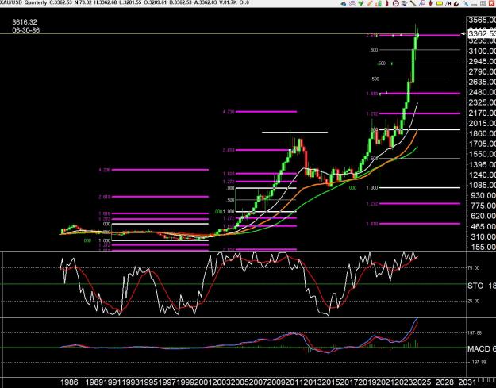Click the highlighted 3362.53 current price tag

[x=482, y=33]
